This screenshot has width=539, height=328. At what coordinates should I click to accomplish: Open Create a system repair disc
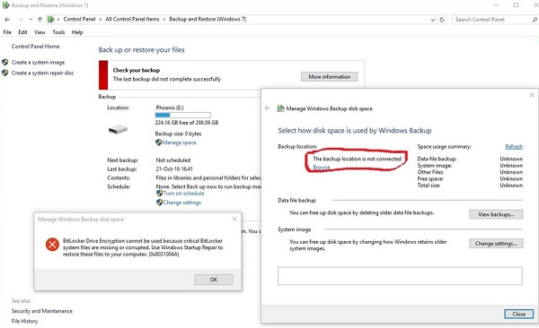coord(42,73)
